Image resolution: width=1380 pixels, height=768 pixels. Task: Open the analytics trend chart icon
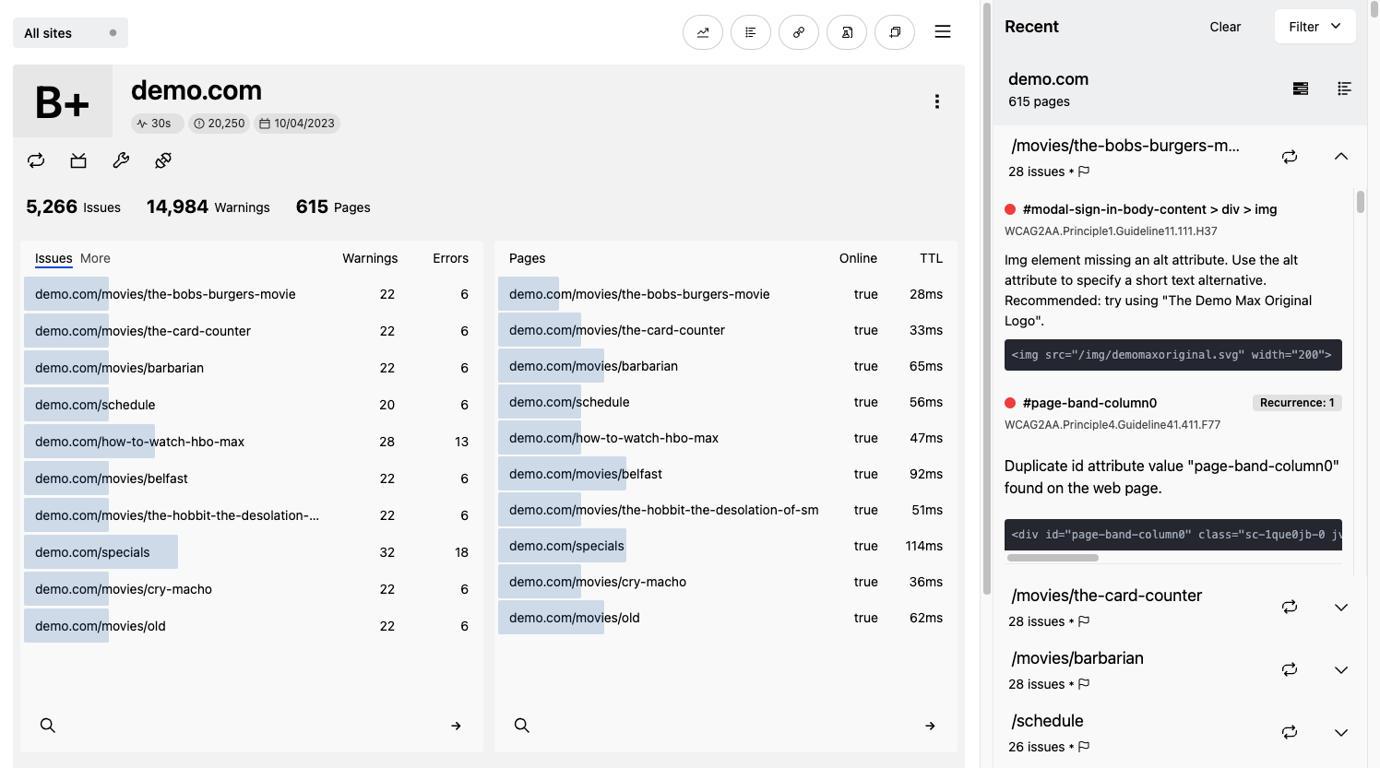point(703,32)
